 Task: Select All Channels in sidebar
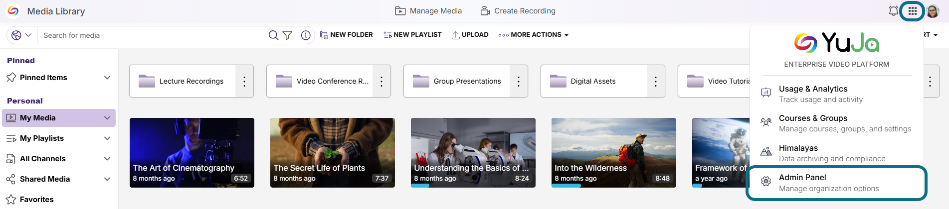[x=43, y=159]
